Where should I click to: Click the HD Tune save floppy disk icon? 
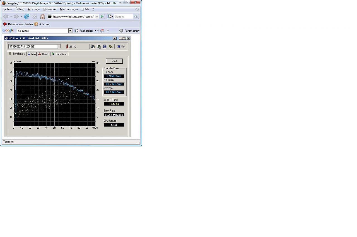click(105, 46)
